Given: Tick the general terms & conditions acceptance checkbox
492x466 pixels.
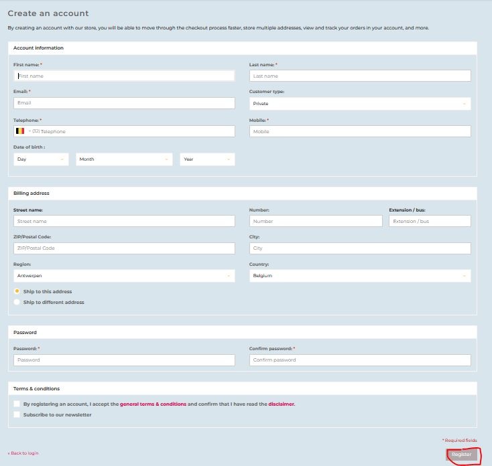Looking at the screenshot, I should (17, 404).
